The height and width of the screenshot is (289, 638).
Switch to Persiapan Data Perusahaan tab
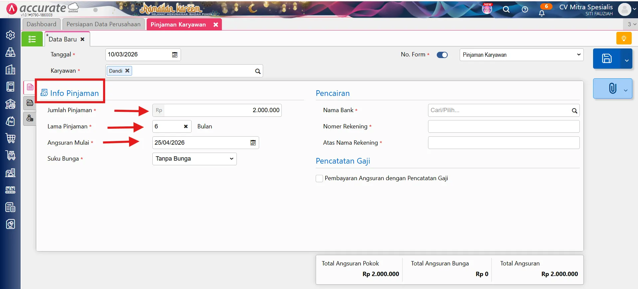[x=103, y=24]
